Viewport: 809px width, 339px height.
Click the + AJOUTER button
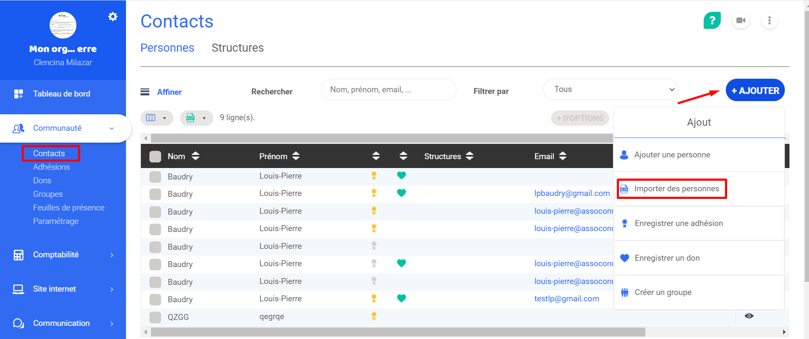[x=755, y=90]
